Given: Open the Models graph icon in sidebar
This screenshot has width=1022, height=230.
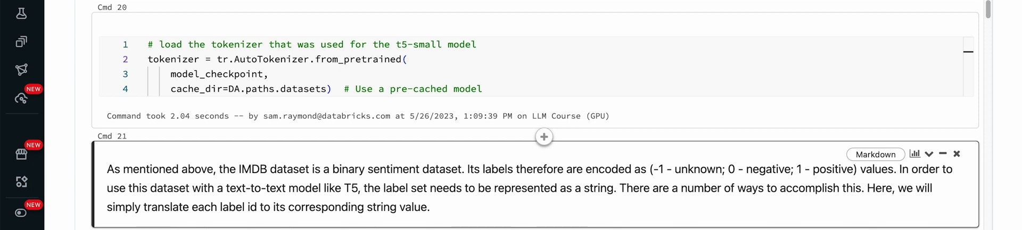Looking at the screenshot, I should click(21, 70).
